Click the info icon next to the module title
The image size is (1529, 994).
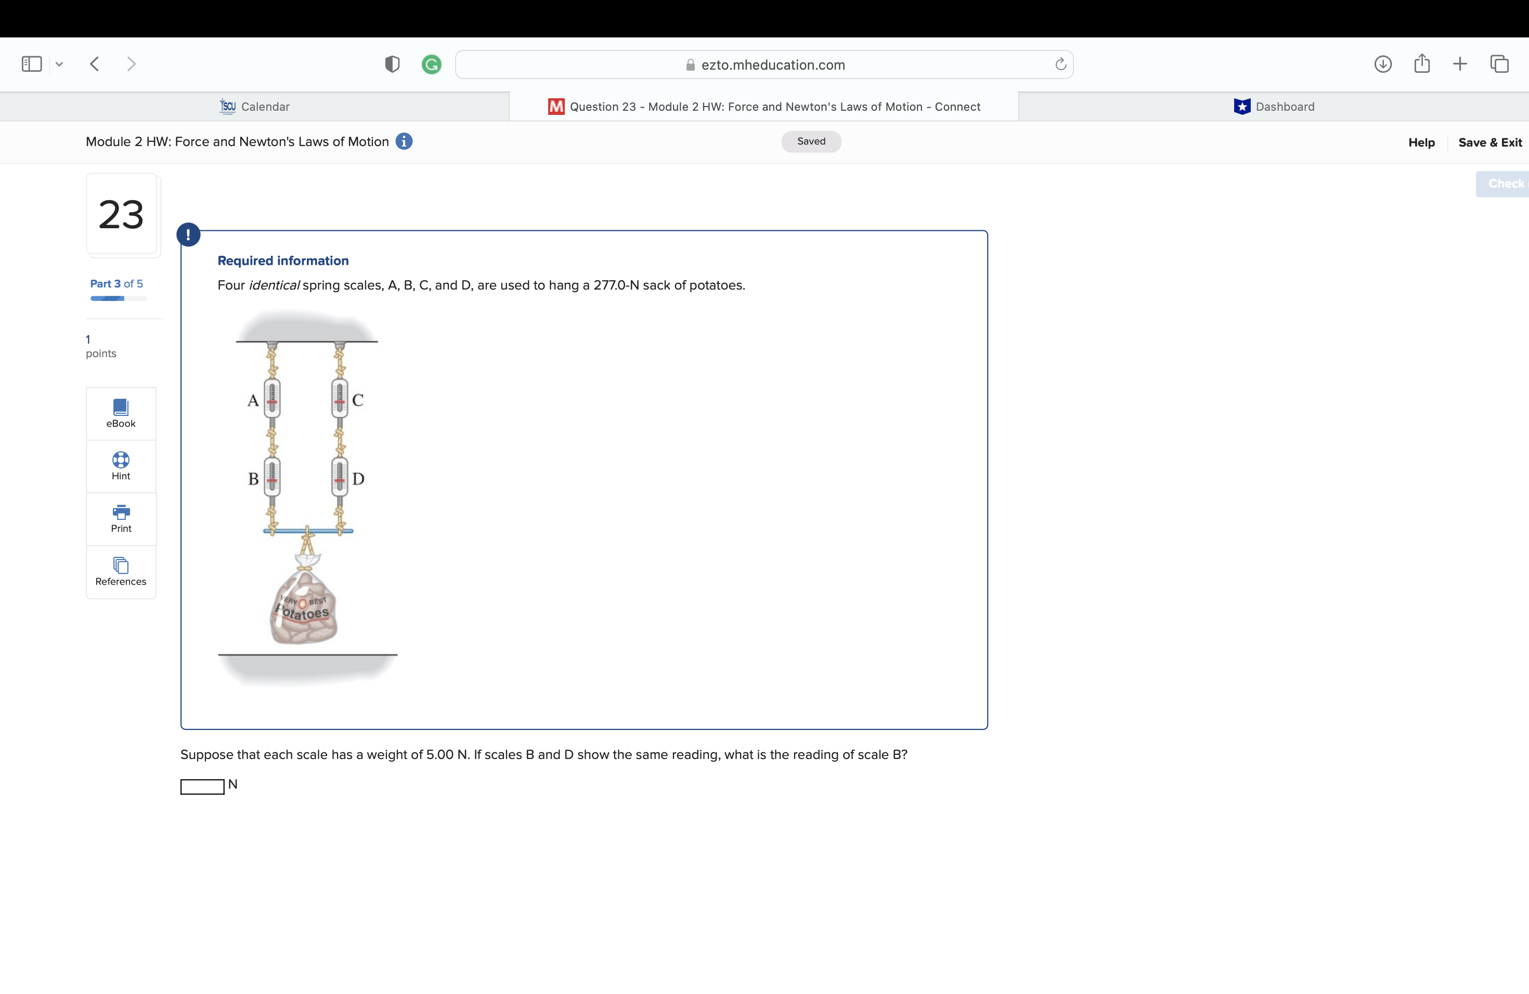pyautogui.click(x=405, y=141)
